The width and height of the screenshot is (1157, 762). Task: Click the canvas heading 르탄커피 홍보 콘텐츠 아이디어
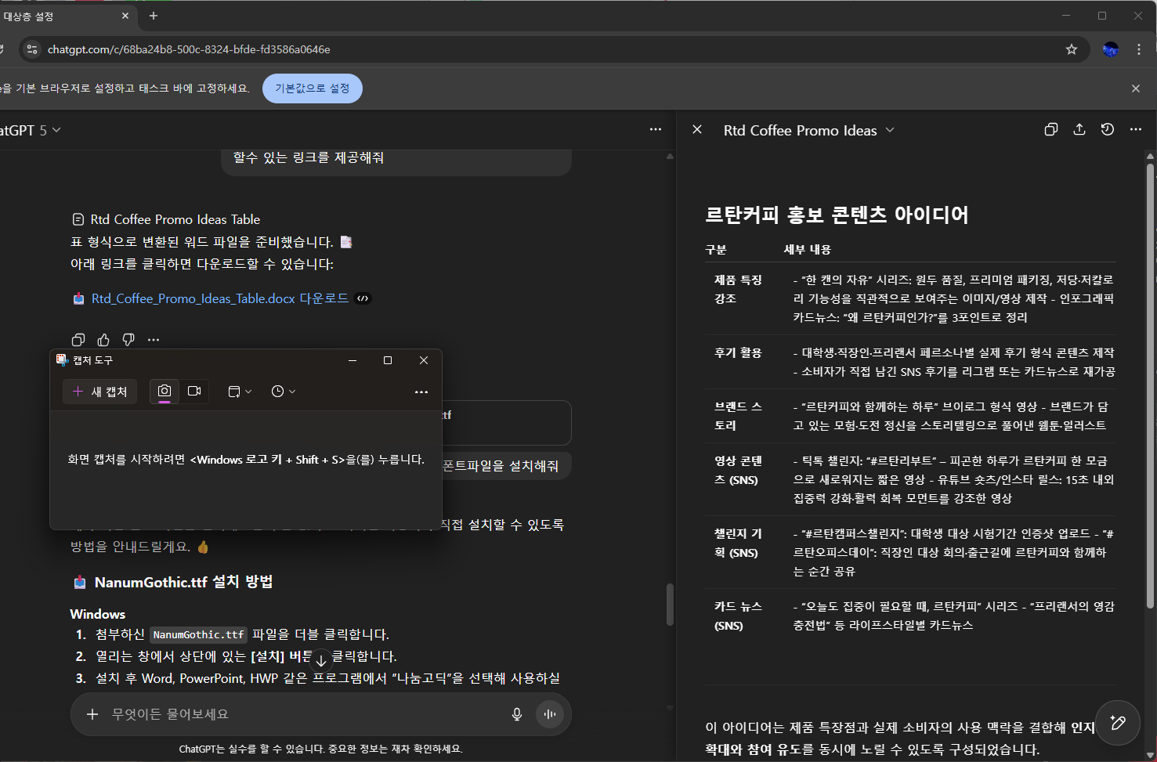tap(837, 215)
